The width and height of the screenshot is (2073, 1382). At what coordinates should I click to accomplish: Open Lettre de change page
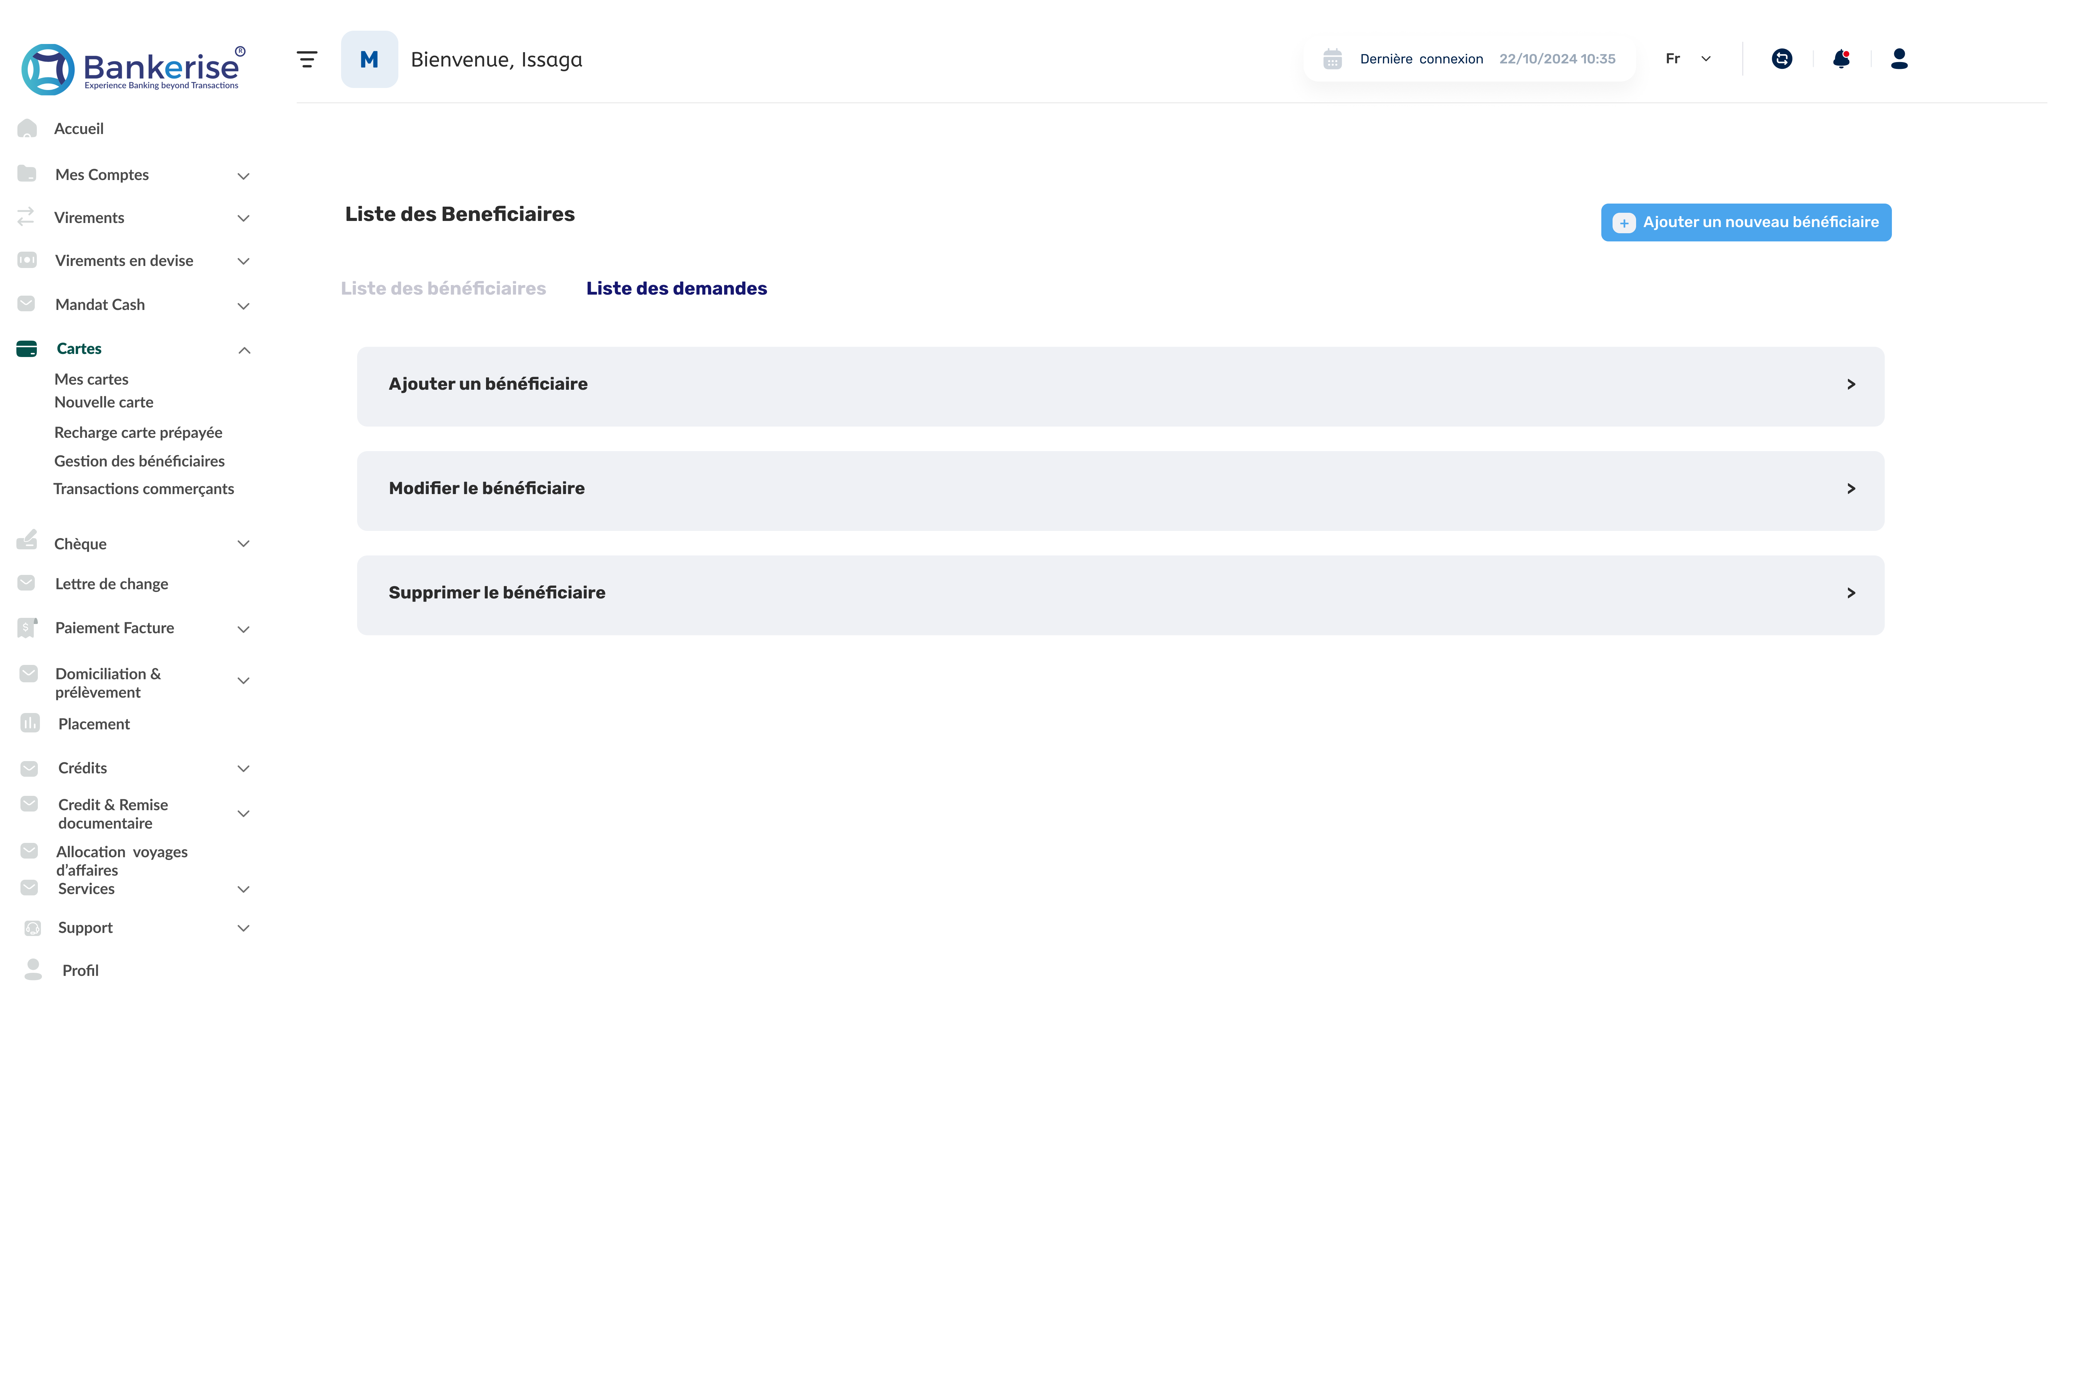coord(112,583)
